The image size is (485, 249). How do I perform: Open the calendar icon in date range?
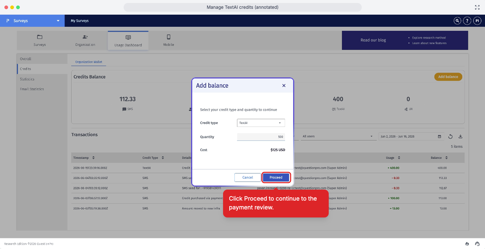440,136
